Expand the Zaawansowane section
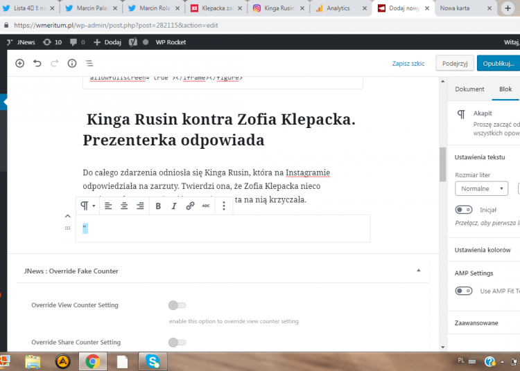This screenshot has width=520, height=371. click(476, 323)
